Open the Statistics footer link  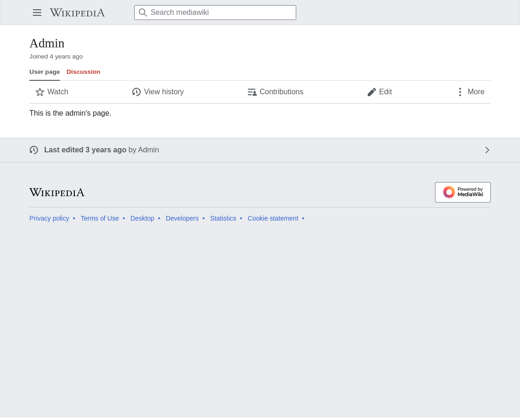tap(223, 218)
